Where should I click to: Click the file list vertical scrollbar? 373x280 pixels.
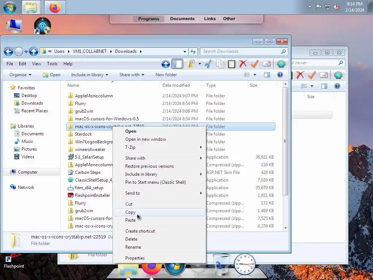tap(286, 155)
